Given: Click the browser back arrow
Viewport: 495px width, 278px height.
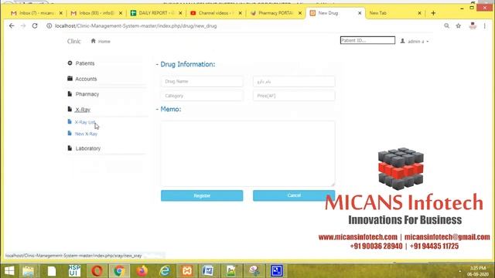Looking at the screenshot, I should click(x=12, y=25).
